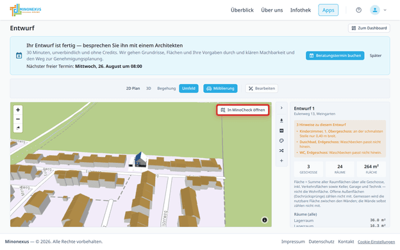This screenshot has height=250, width=400.
Task: Open the Begehung tab
Action: [166, 88]
